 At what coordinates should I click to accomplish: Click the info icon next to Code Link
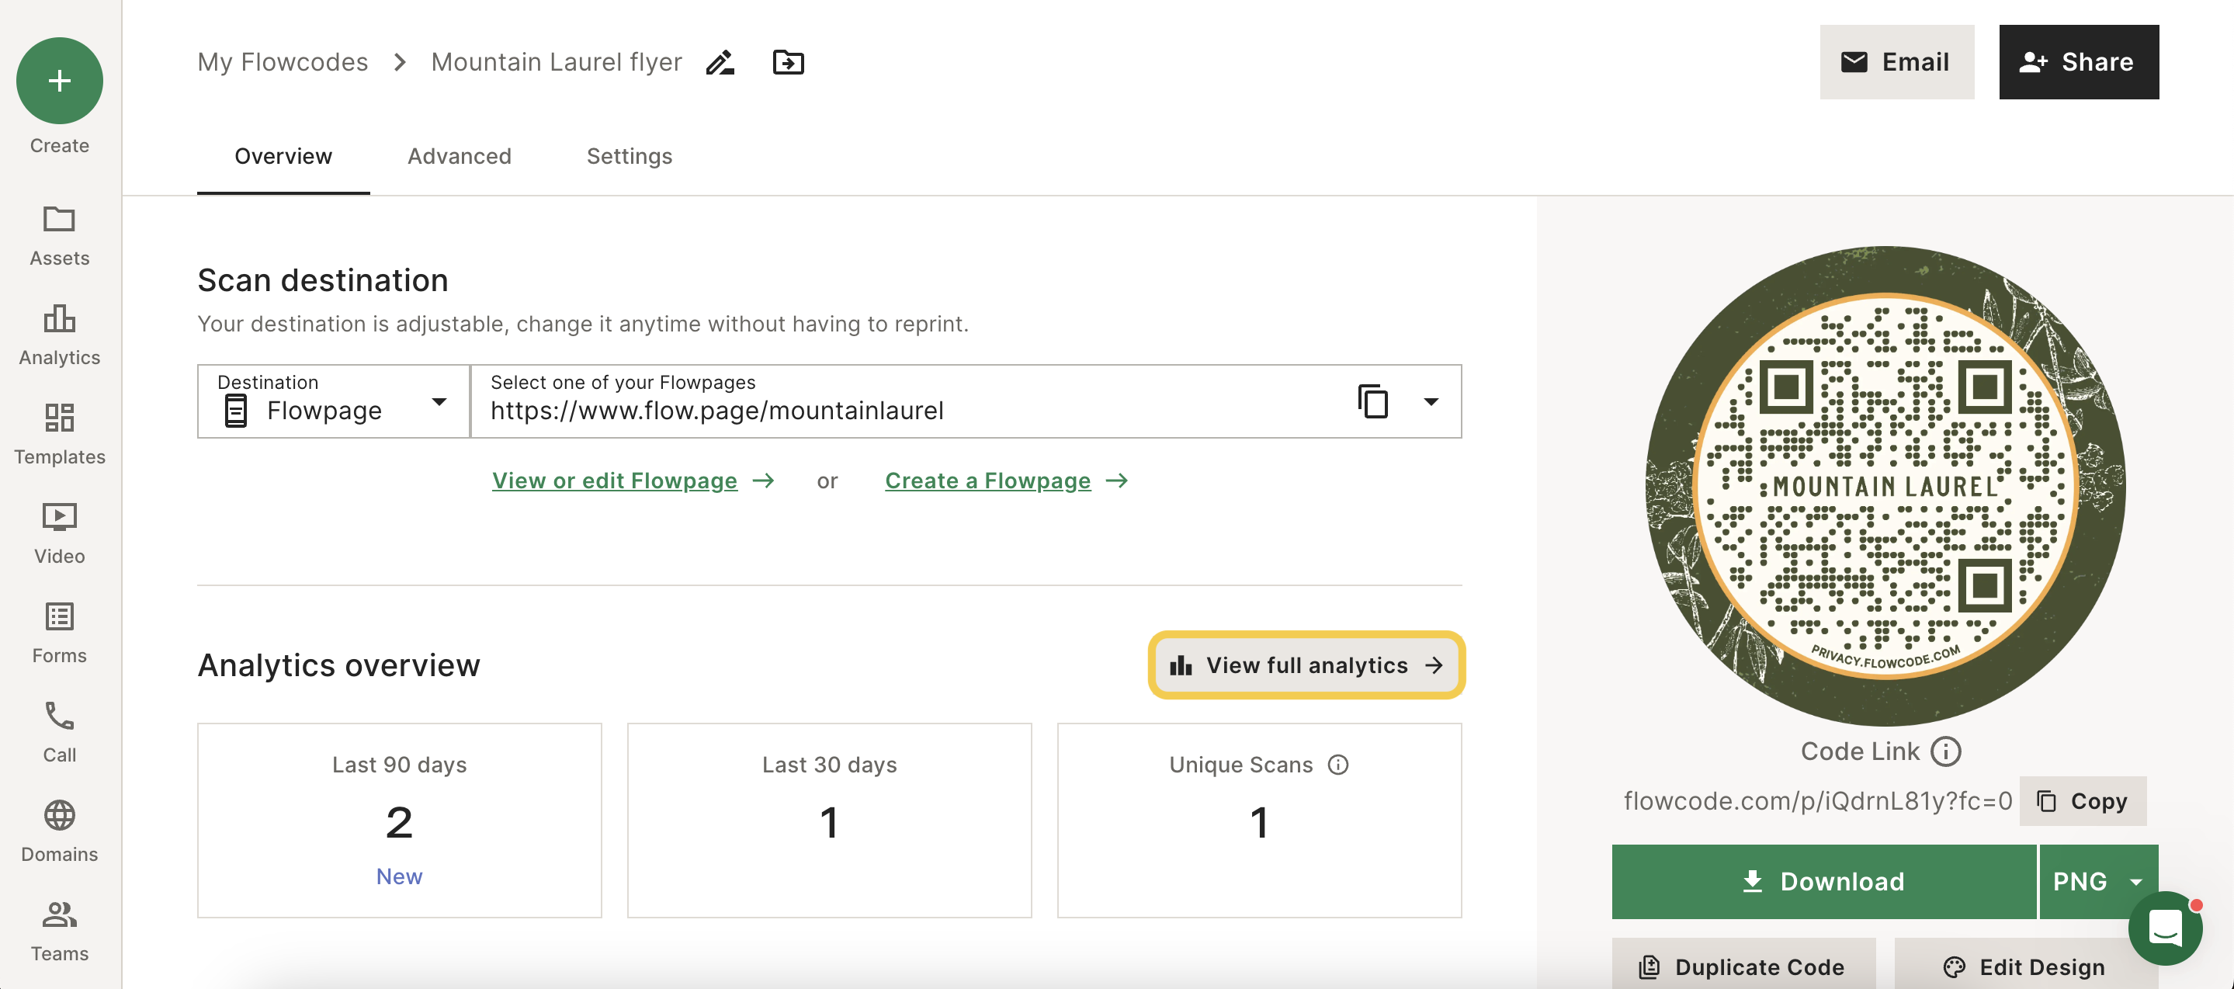(x=1945, y=751)
